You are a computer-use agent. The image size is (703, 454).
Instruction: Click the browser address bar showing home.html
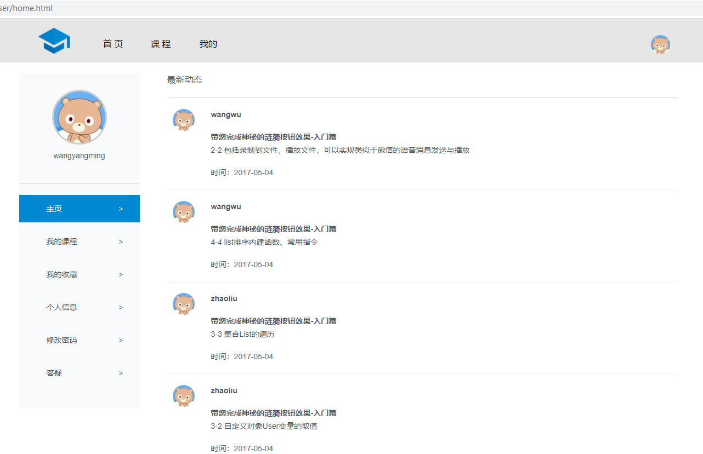[x=351, y=8]
